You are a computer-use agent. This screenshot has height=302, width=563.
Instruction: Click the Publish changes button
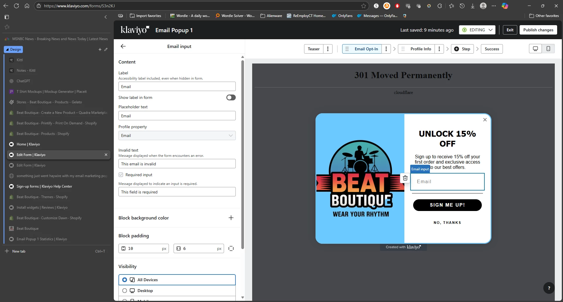click(x=538, y=30)
